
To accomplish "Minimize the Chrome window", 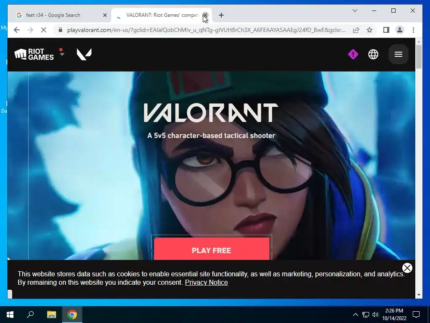I will (x=374, y=11).
